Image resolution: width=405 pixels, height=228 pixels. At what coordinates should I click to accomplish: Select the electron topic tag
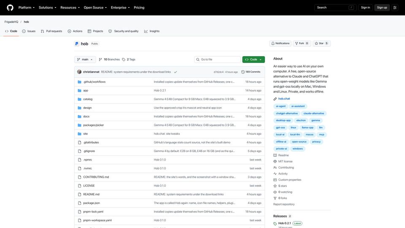pos(301,120)
